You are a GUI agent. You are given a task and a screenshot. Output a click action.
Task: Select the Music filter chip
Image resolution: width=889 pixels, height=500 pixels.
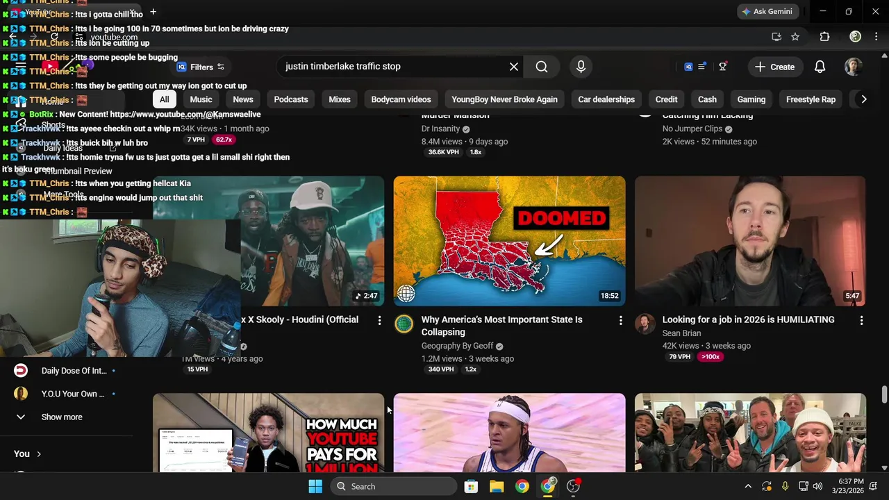(x=201, y=99)
